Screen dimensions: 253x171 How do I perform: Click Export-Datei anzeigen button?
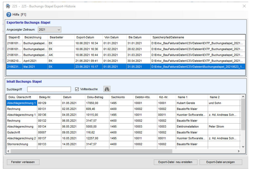[221, 162]
